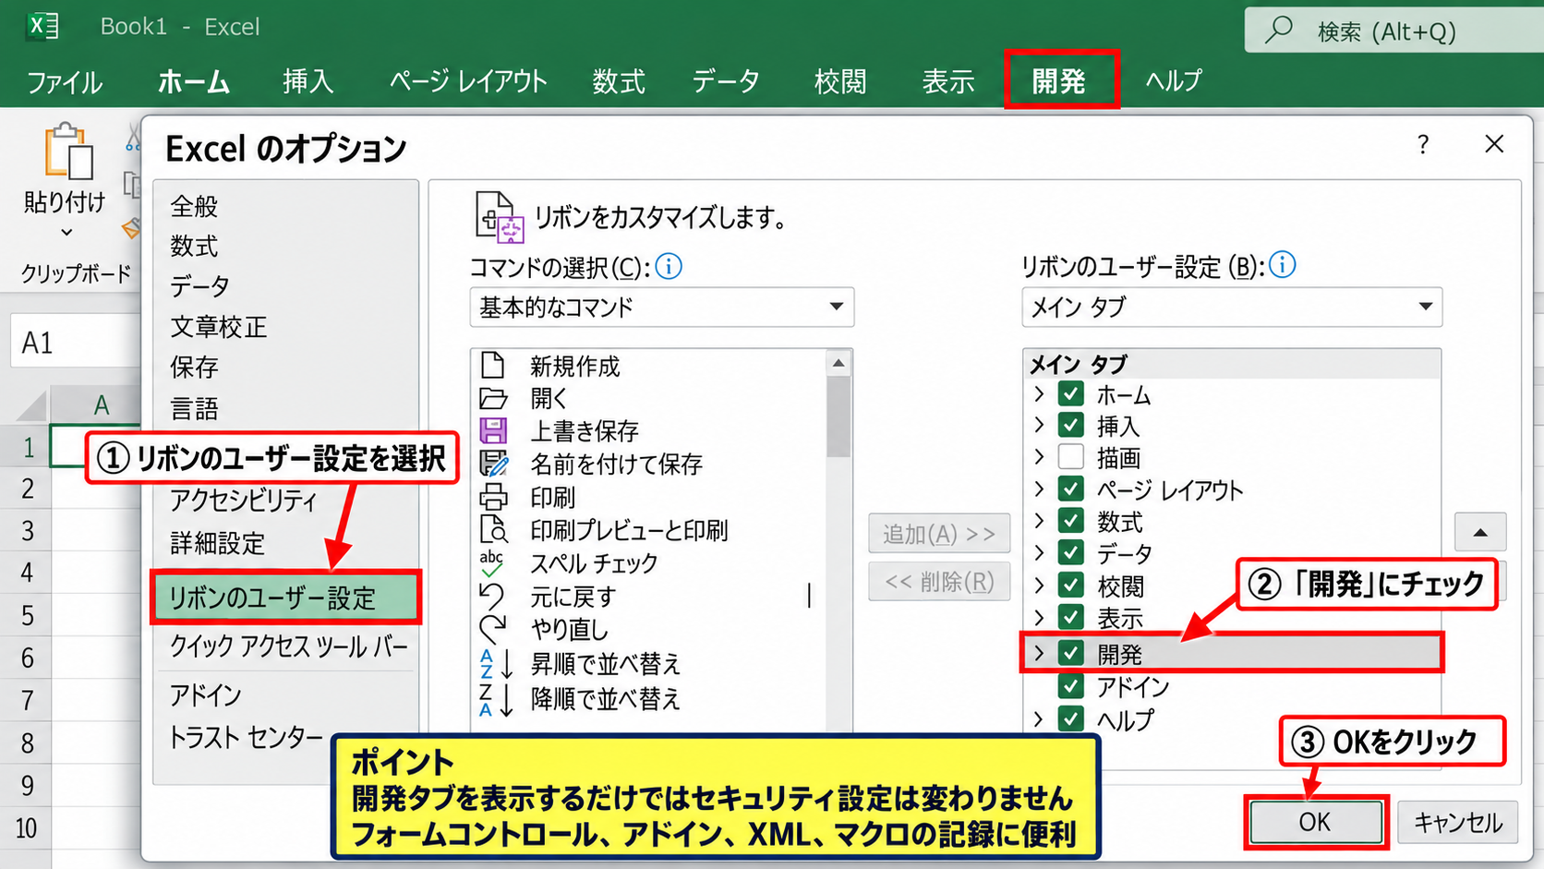
Task: Click the info icon next to コマンドの選択
Action: tap(669, 267)
